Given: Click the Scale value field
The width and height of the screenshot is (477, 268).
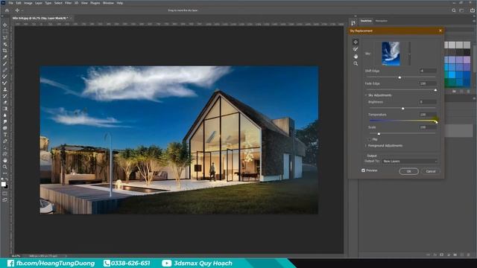Looking at the screenshot, I should (x=428, y=127).
